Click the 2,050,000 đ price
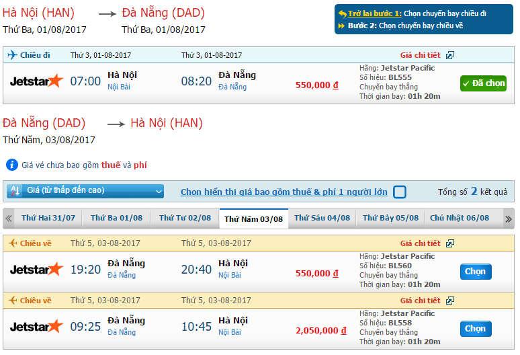The image size is (520, 355). tap(320, 330)
